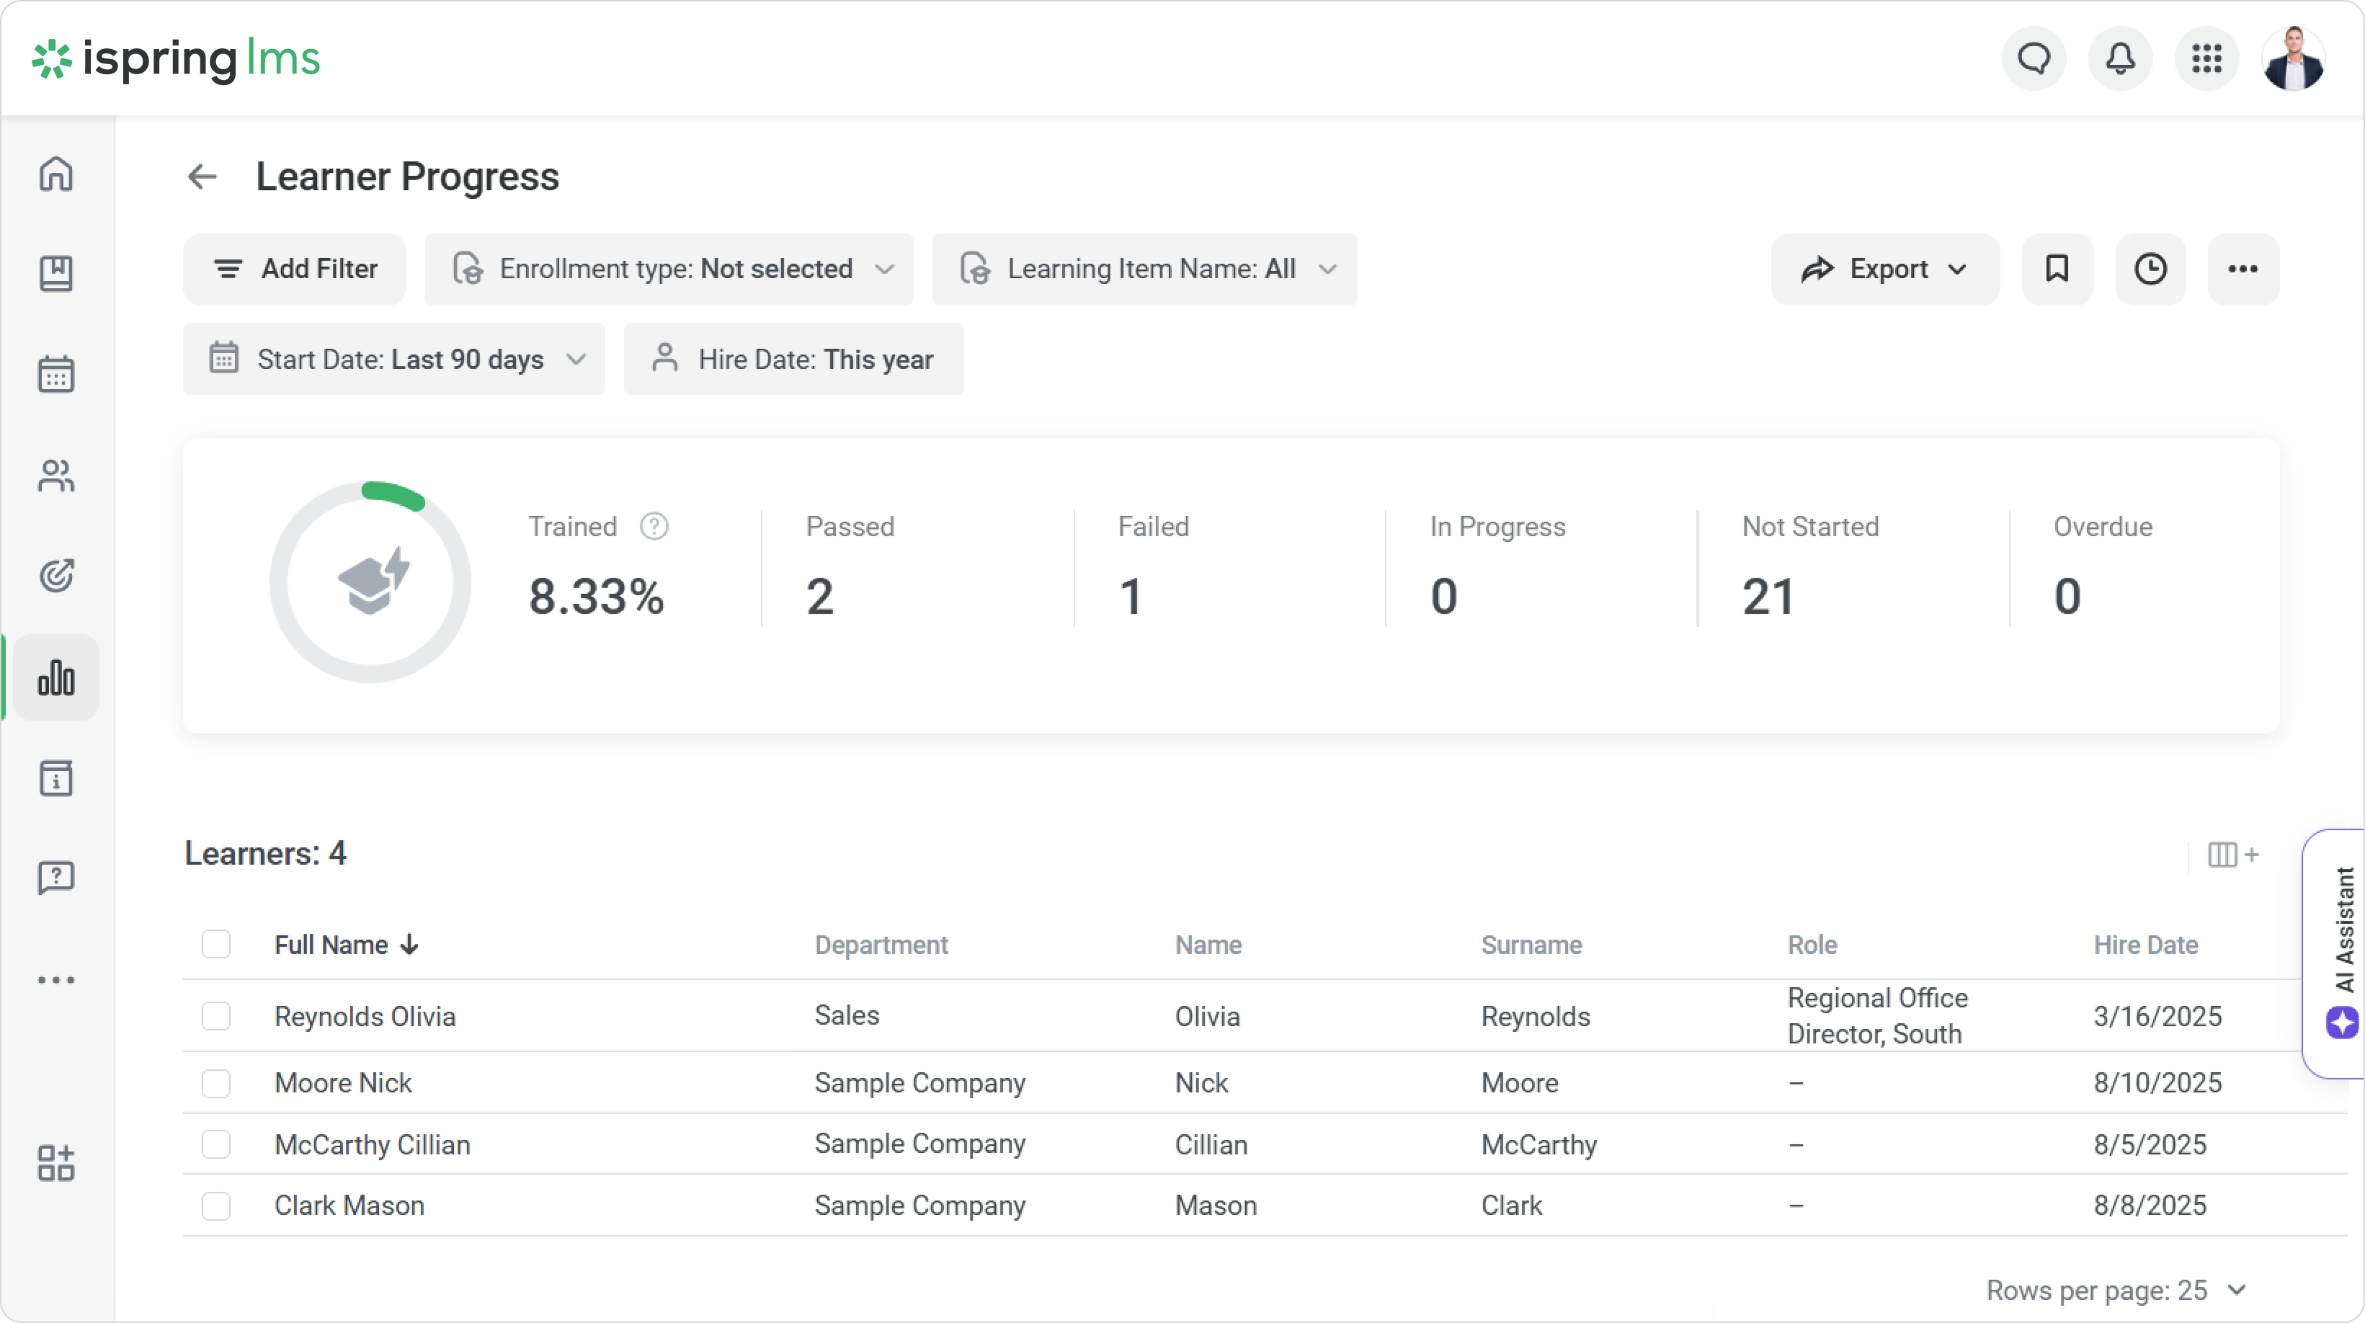Open the Start Date Last 90 days dropdown
Image resolution: width=2365 pixels, height=1323 pixels.
[394, 359]
